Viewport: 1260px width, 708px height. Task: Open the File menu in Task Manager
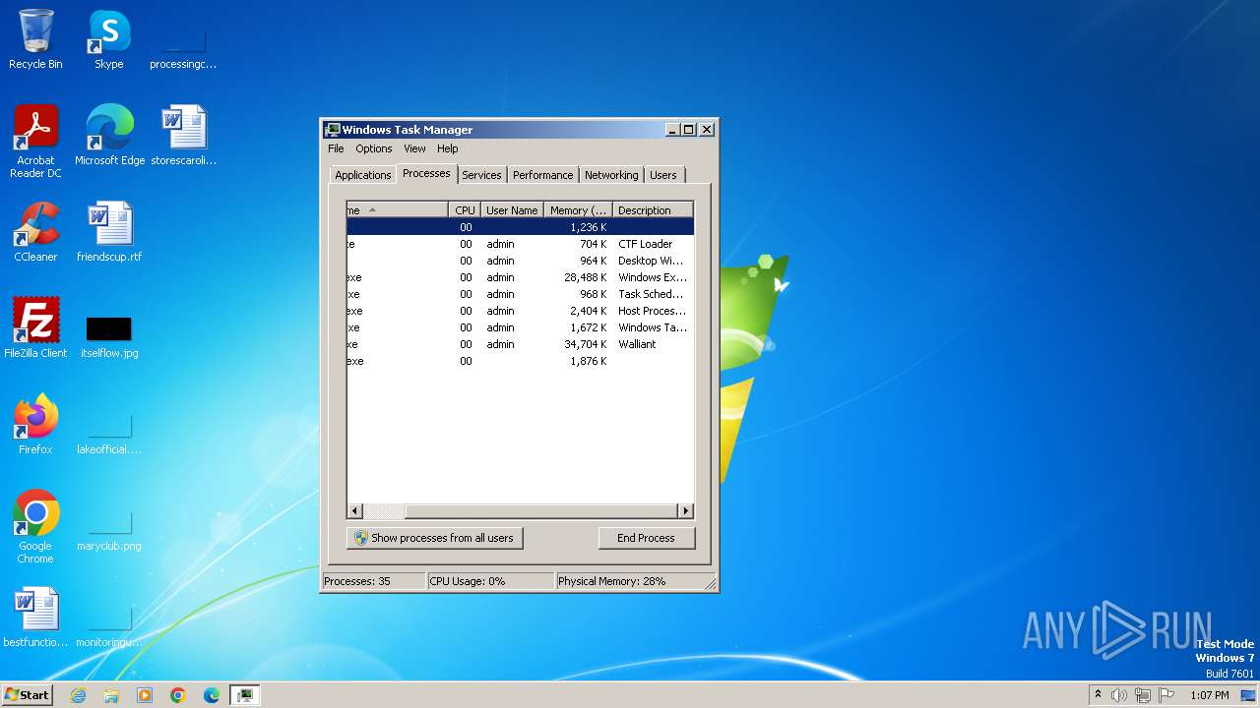[336, 148]
